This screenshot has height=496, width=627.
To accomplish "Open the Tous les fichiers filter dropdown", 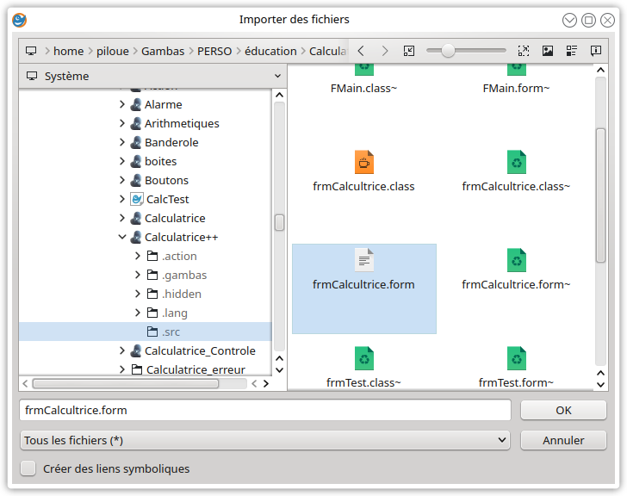I will click(x=265, y=440).
